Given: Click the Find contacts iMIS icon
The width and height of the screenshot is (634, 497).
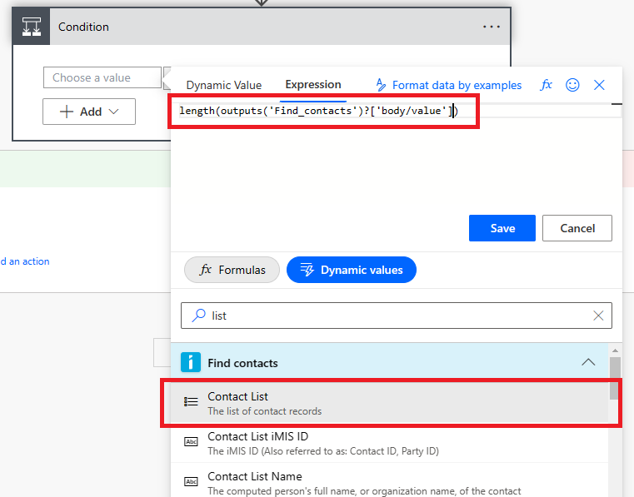Looking at the screenshot, I should click(x=191, y=362).
